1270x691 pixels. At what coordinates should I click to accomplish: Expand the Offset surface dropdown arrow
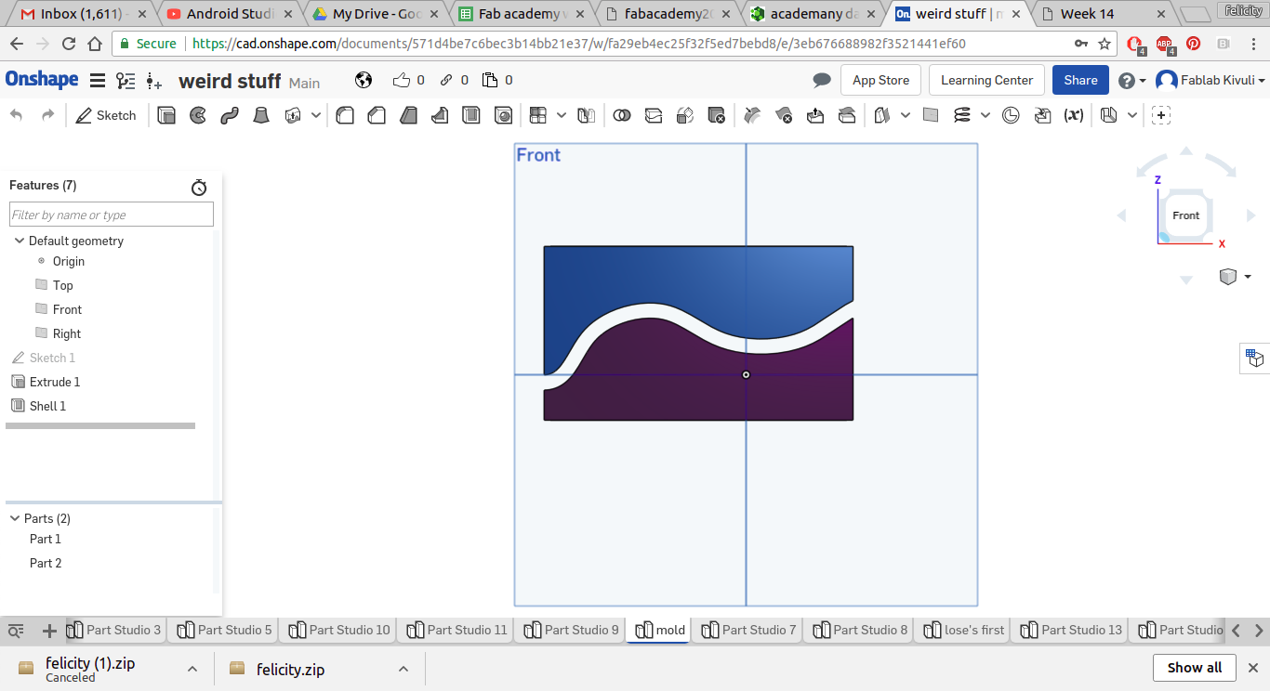point(906,115)
